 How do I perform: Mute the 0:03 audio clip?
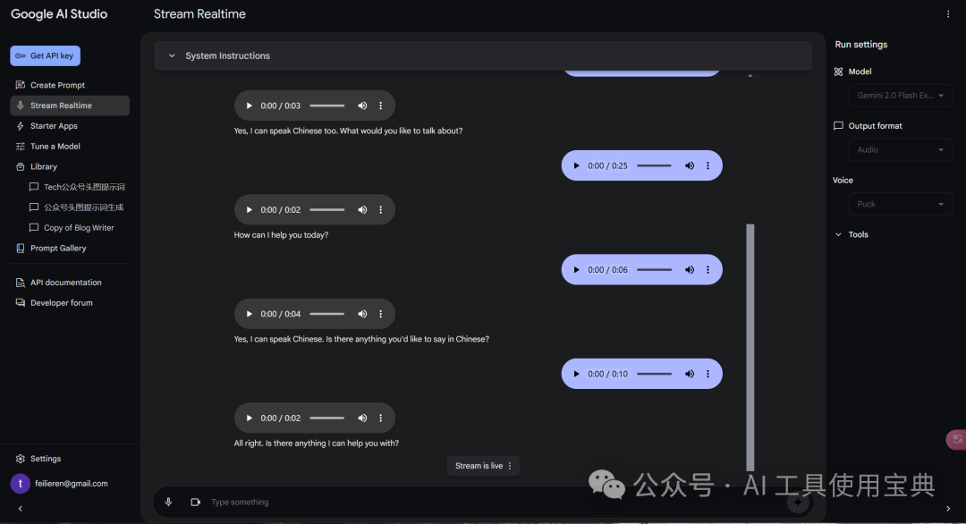(x=362, y=106)
